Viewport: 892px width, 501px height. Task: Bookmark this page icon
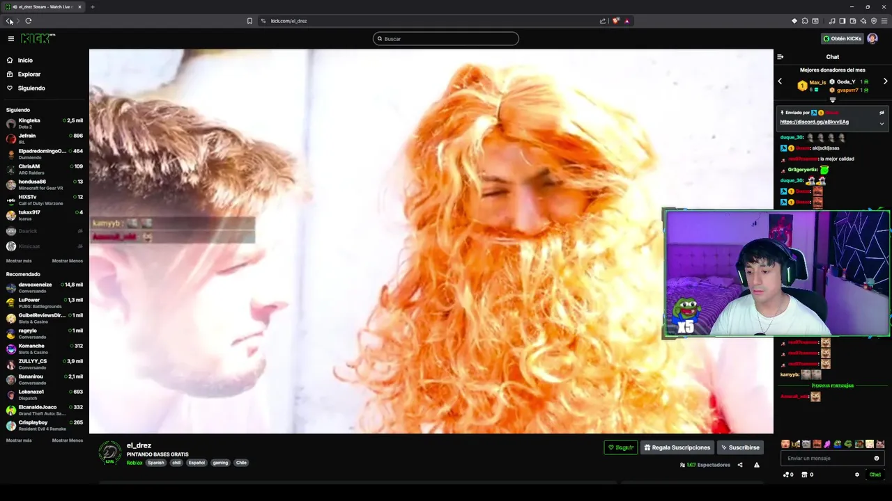click(249, 21)
